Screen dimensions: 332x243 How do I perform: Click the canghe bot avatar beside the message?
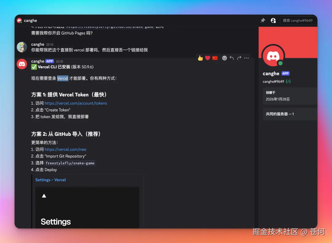click(x=22, y=64)
